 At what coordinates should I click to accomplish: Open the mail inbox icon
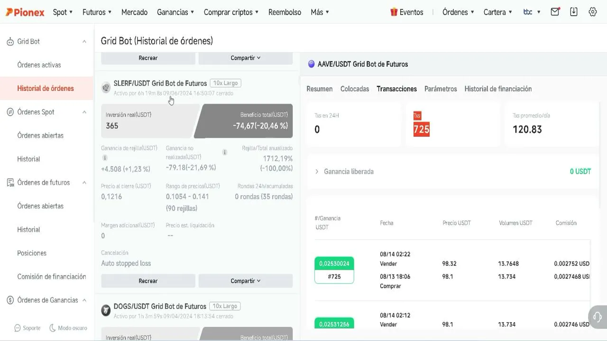(x=555, y=12)
